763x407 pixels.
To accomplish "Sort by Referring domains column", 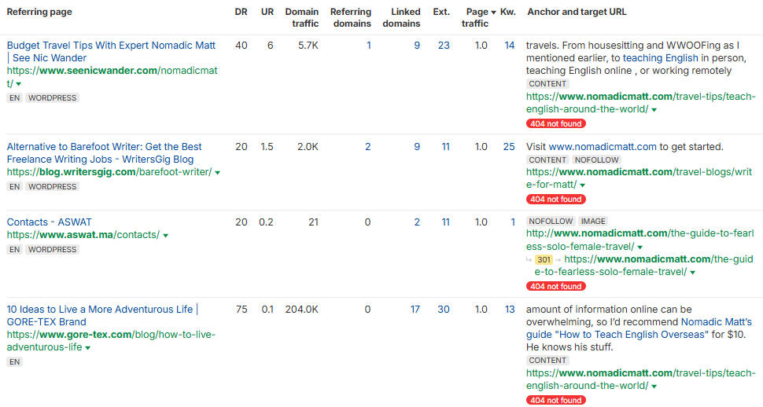I will coord(350,17).
